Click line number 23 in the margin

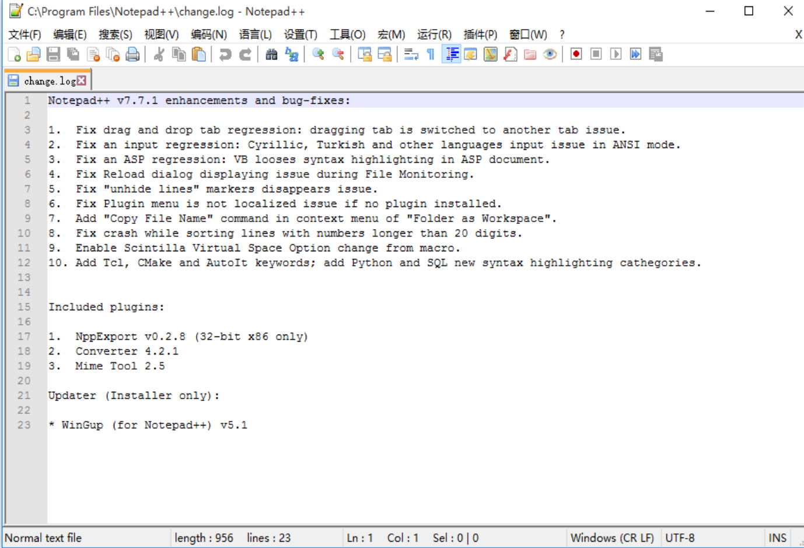[24, 425]
